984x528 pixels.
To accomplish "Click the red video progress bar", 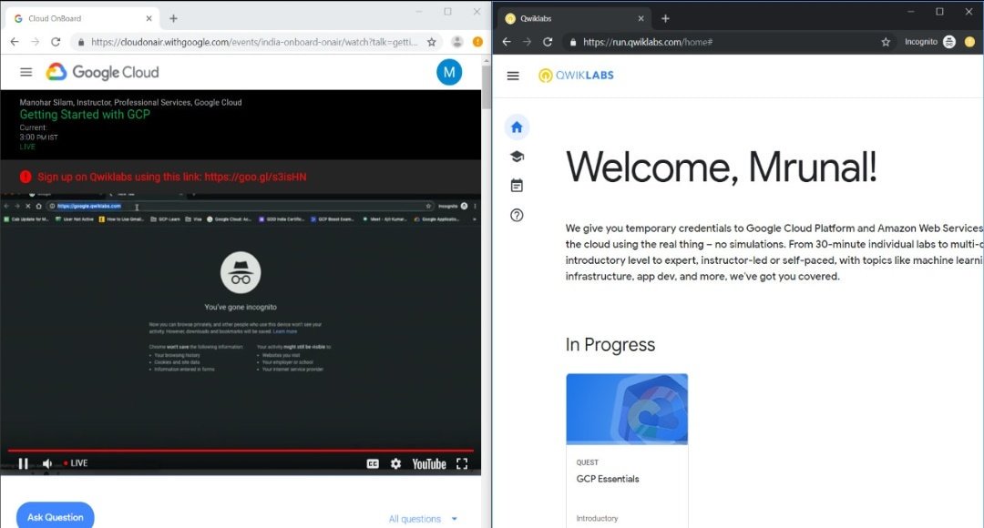I will click(x=241, y=451).
